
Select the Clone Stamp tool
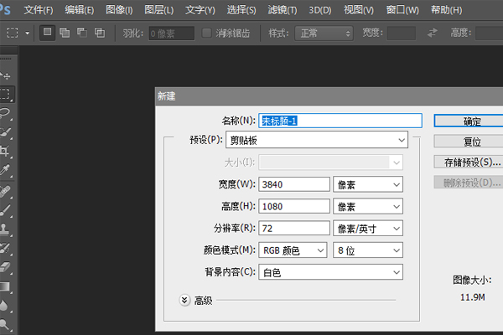[x=6, y=229]
